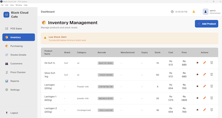Click the Expiry column header

(x=145, y=52)
